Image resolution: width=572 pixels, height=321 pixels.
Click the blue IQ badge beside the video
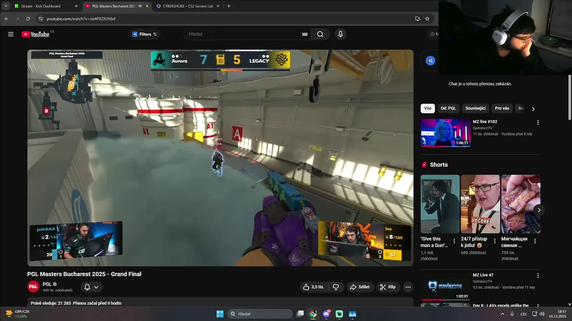click(x=430, y=61)
